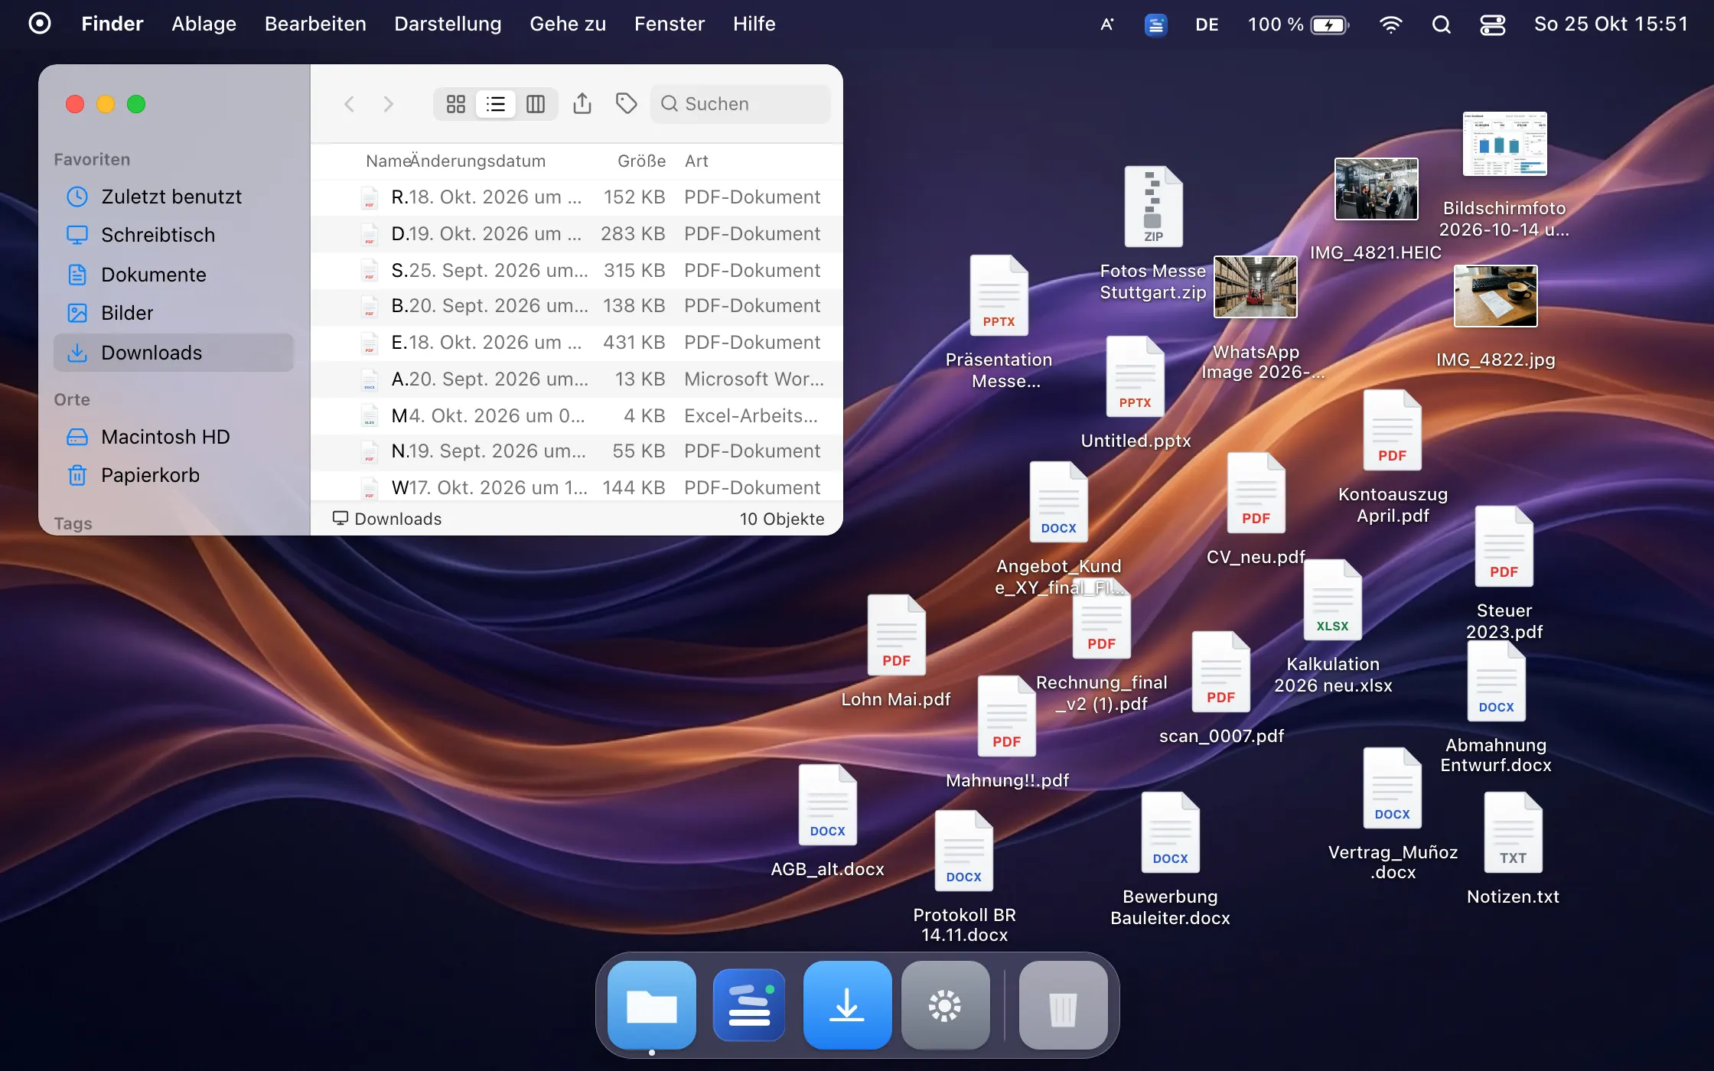Select Dokumente in the sidebar
The width and height of the screenshot is (1714, 1071).
tap(174, 275)
